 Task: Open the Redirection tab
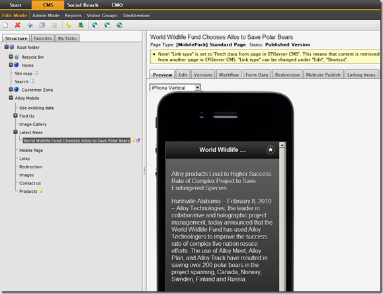click(x=287, y=75)
